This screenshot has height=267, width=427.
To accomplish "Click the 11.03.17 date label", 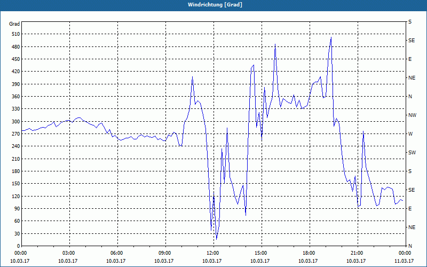I will click(x=404, y=261).
